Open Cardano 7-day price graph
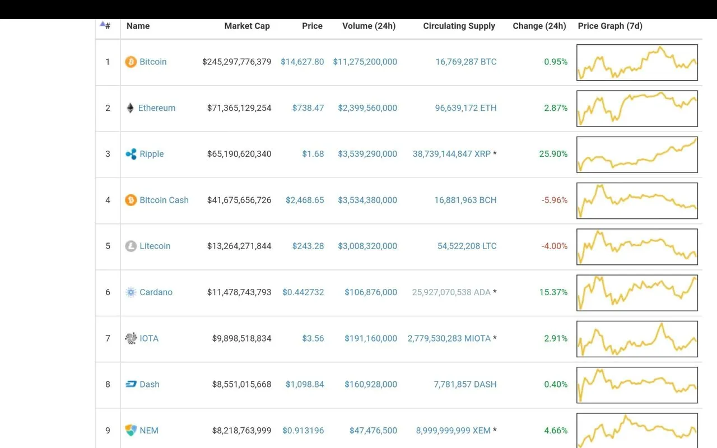 pyautogui.click(x=637, y=293)
